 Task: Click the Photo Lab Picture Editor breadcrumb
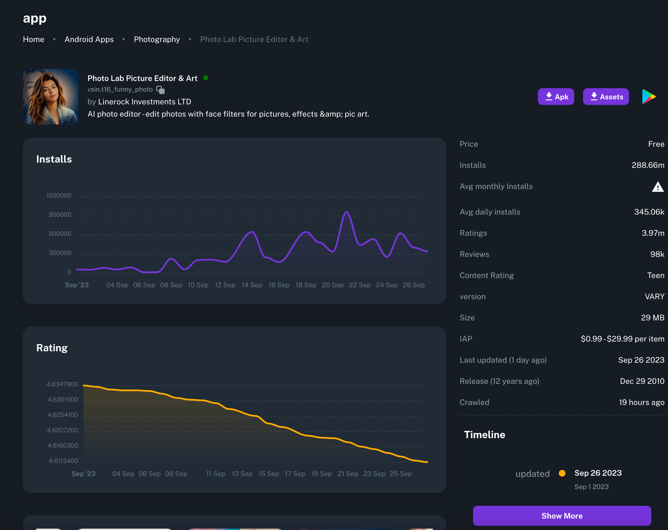pos(254,39)
